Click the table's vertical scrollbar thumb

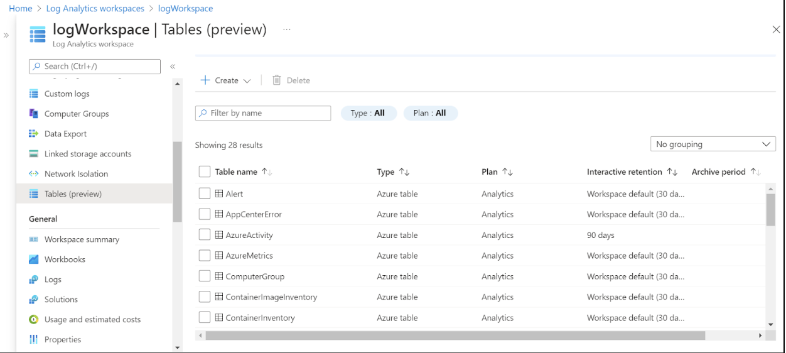(x=771, y=210)
